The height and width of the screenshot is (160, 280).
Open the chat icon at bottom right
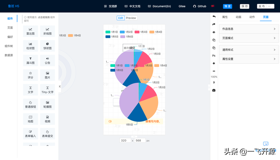[266, 143]
